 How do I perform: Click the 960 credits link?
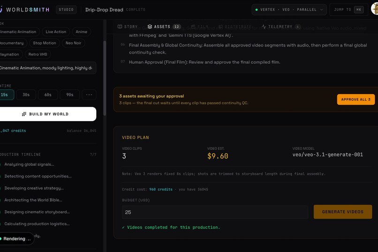pos(161,189)
